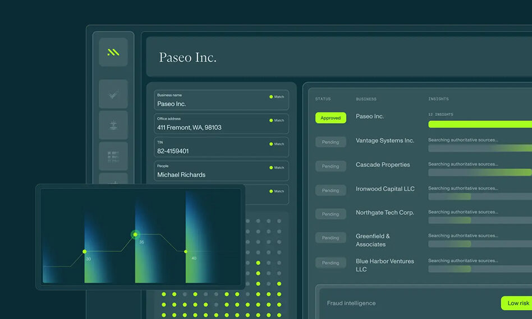Click the Business name field Paseo Inc.
This screenshot has height=319, width=532.
[221, 100]
